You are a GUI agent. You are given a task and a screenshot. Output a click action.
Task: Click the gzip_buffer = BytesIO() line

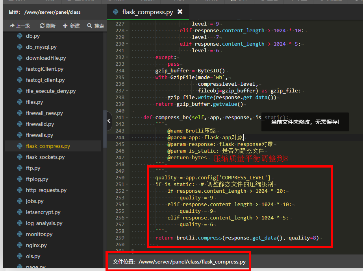(x=190, y=71)
